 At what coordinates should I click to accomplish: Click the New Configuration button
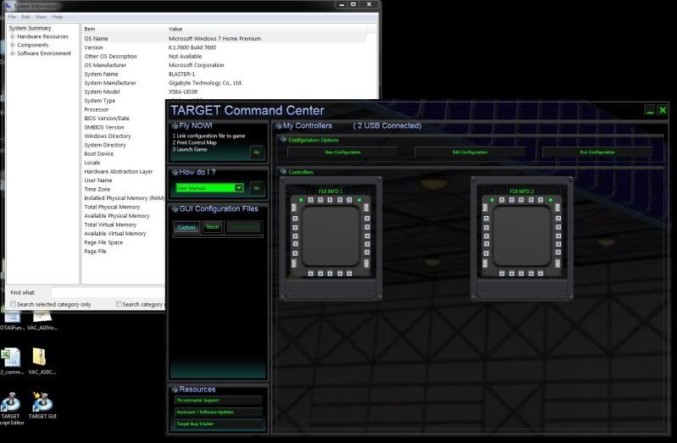coord(342,152)
